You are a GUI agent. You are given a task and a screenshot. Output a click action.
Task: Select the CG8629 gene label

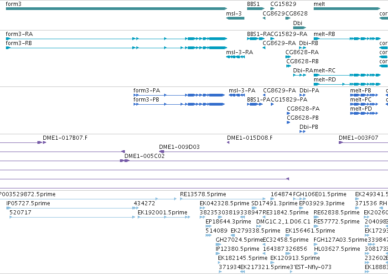coord(274,14)
